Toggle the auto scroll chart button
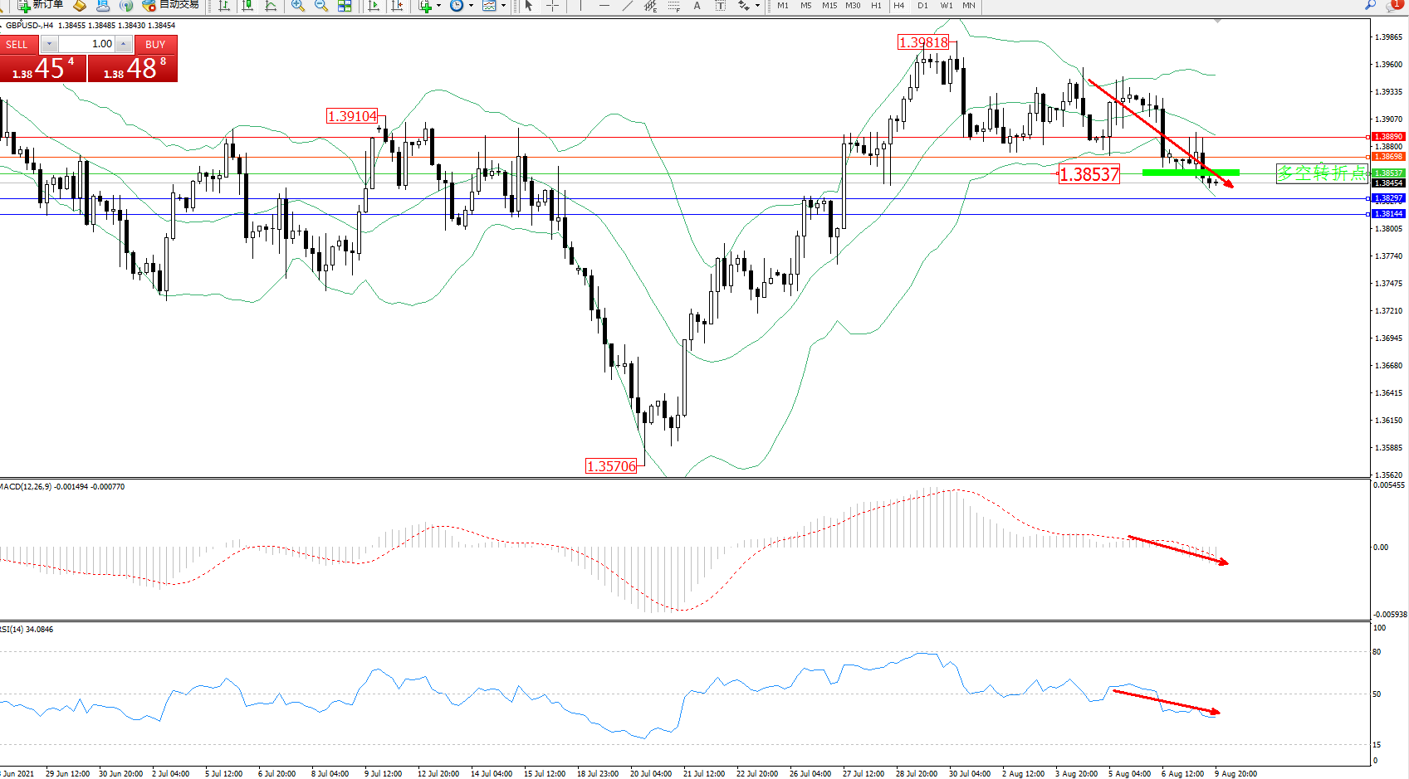1409x779 pixels. (374, 6)
